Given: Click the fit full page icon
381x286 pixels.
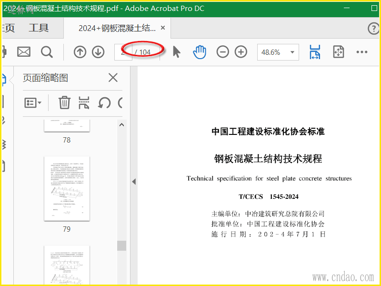Looking at the screenshot, I should pos(339,52).
